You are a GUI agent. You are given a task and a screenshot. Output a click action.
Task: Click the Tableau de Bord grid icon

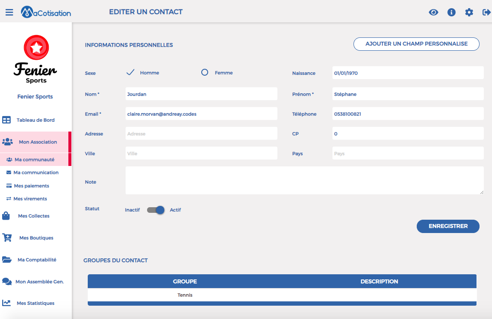[6, 120]
